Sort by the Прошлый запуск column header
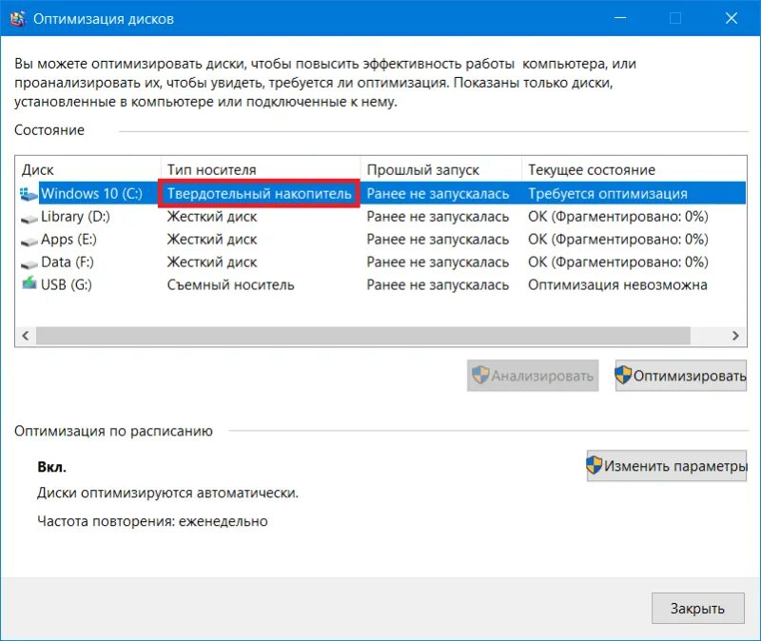The image size is (761, 641). tap(441, 170)
